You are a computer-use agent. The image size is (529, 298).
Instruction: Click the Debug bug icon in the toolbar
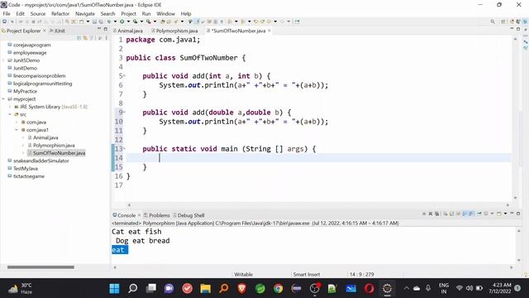pos(109,22)
